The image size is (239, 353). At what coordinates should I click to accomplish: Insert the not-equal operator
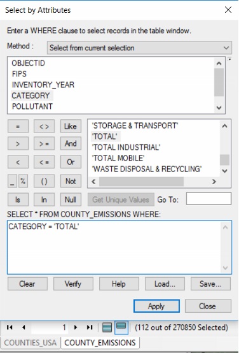44,126
